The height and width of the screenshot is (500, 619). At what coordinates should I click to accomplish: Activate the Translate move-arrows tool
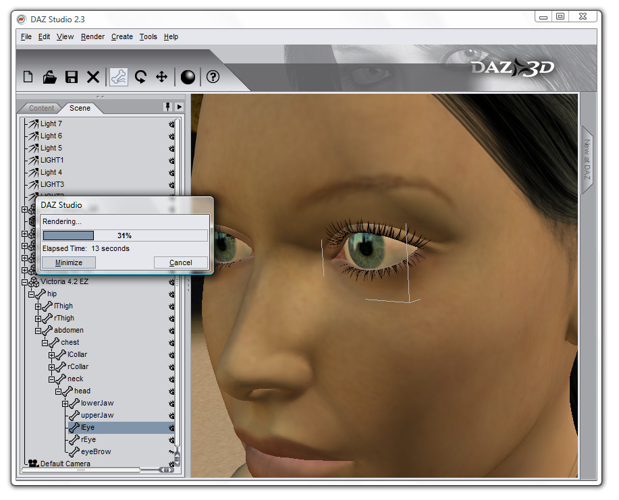coord(162,76)
